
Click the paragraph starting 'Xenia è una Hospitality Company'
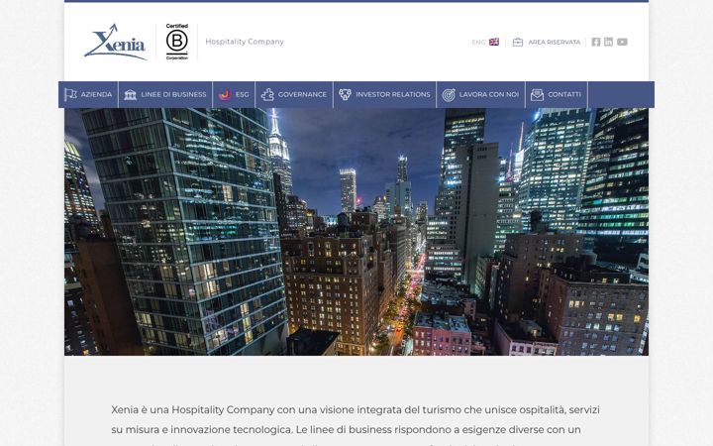[356, 424]
